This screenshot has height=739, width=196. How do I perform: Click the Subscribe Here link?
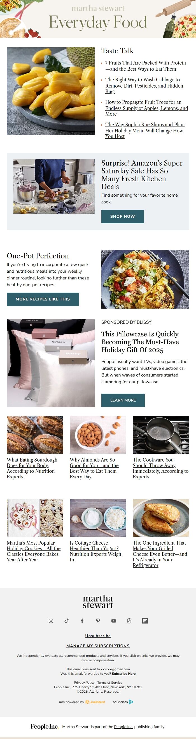123,674
